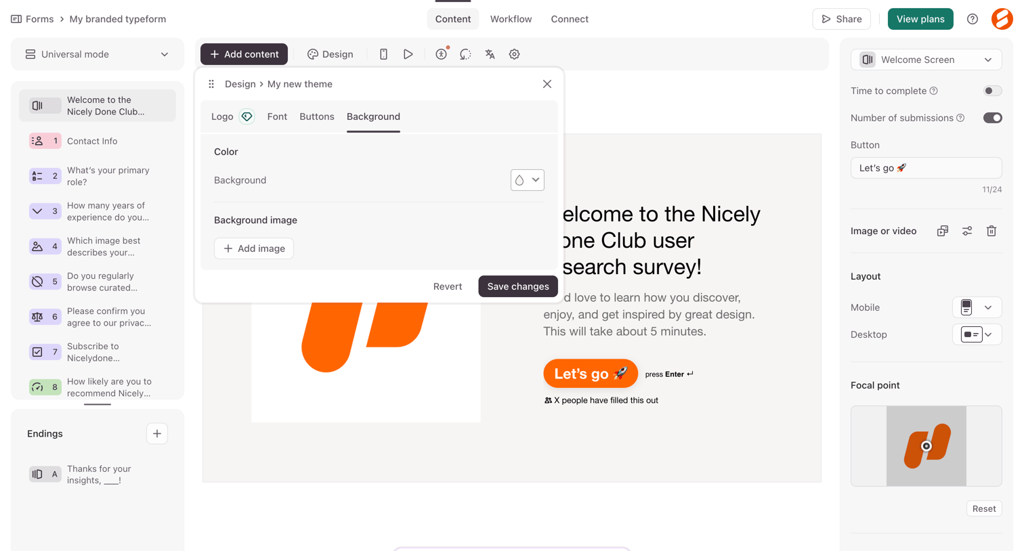The height and width of the screenshot is (551, 1024).
Task: Open the user account avatar
Action: (1002, 19)
